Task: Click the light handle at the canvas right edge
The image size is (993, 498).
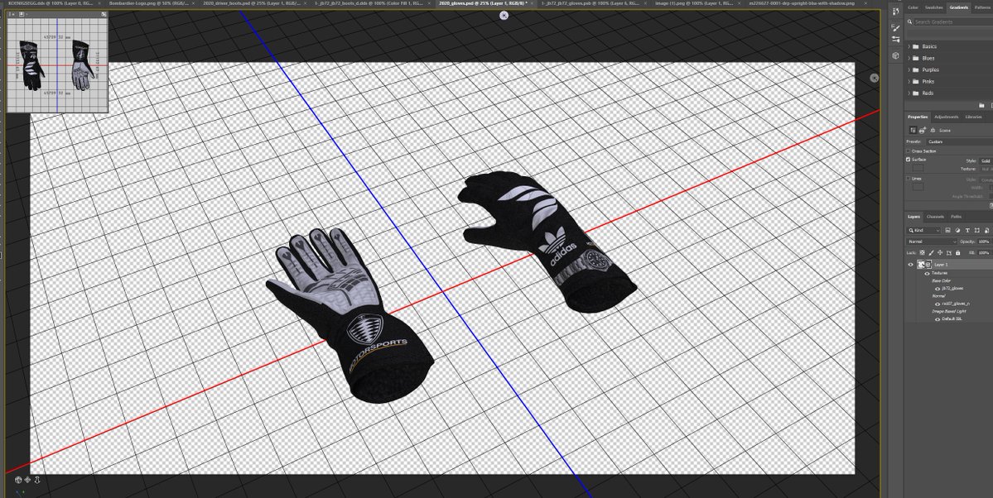Action: pyautogui.click(x=874, y=78)
